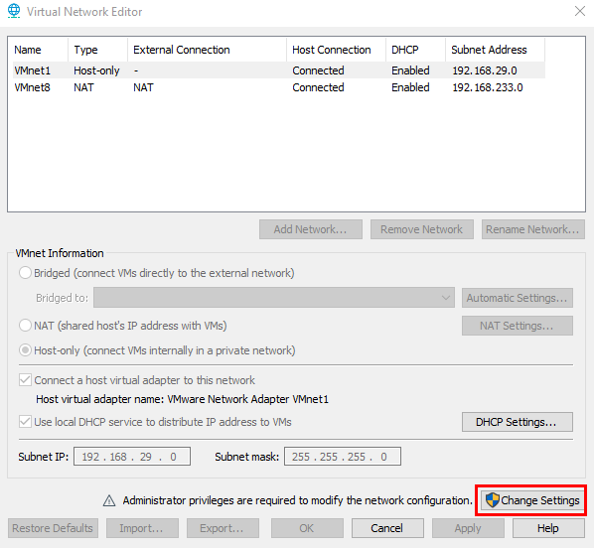The image size is (594, 548).
Task: Open DHCP Settings
Action: 518,422
